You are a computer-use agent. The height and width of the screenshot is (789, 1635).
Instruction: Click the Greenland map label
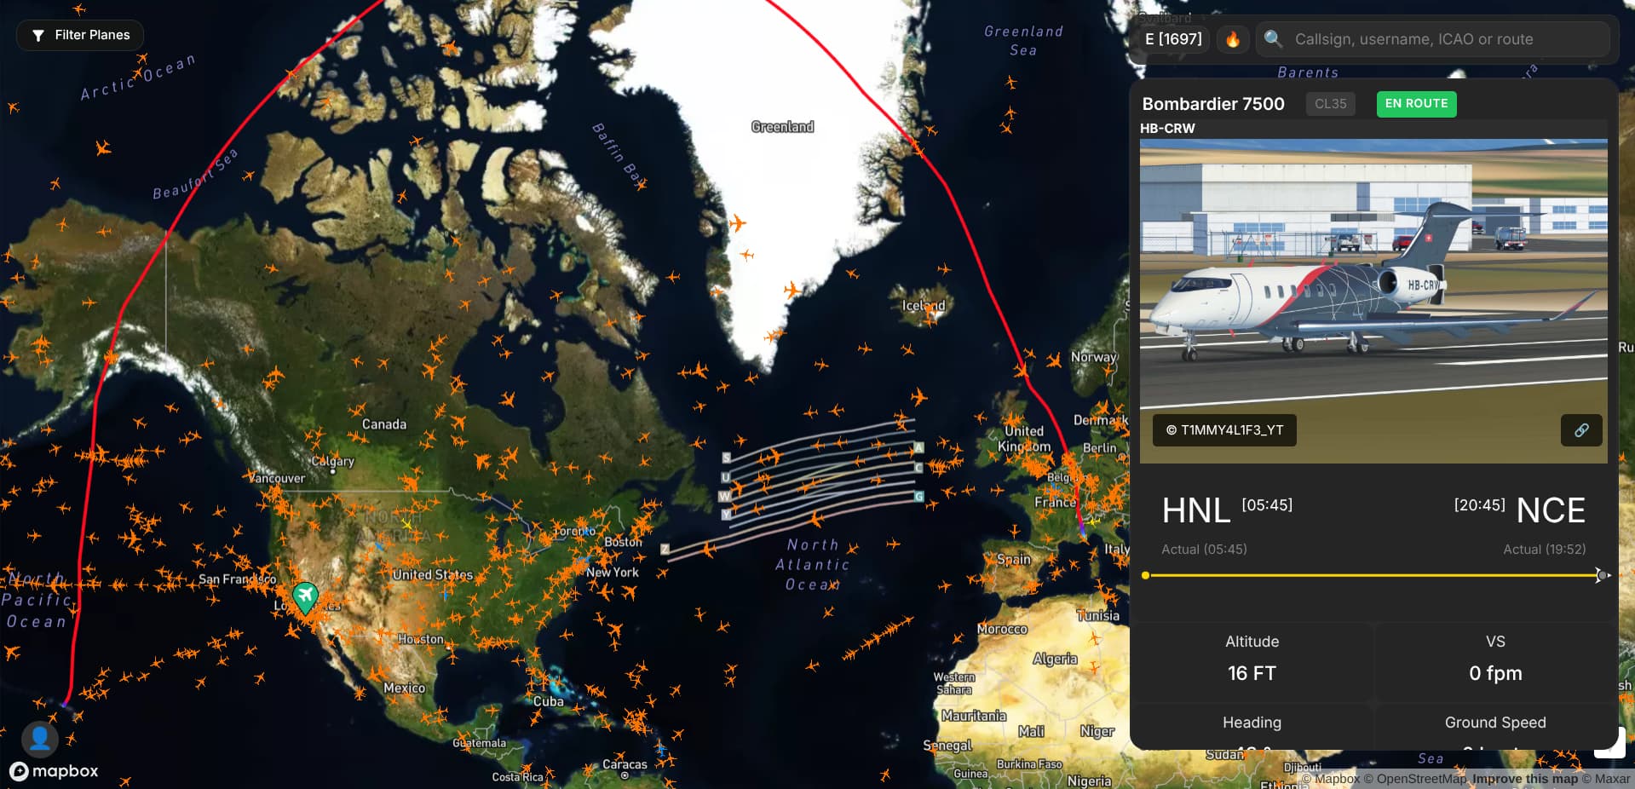pyautogui.click(x=782, y=127)
